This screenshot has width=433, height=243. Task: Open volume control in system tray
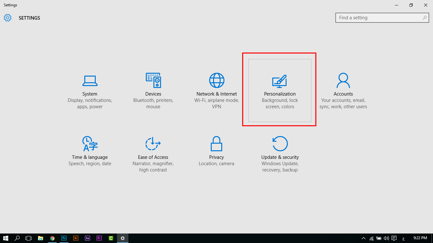[x=386, y=238]
